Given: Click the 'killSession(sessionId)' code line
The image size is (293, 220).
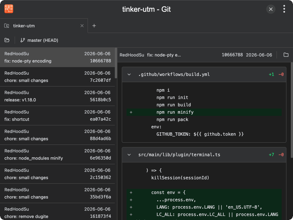Looking at the screenshot, I should pos(204,178).
